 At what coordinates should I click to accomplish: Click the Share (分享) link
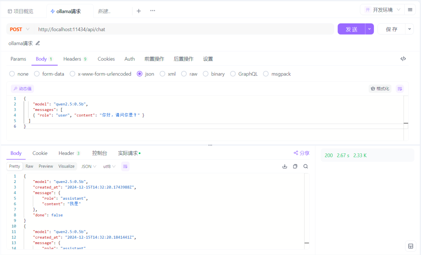tap(301, 153)
